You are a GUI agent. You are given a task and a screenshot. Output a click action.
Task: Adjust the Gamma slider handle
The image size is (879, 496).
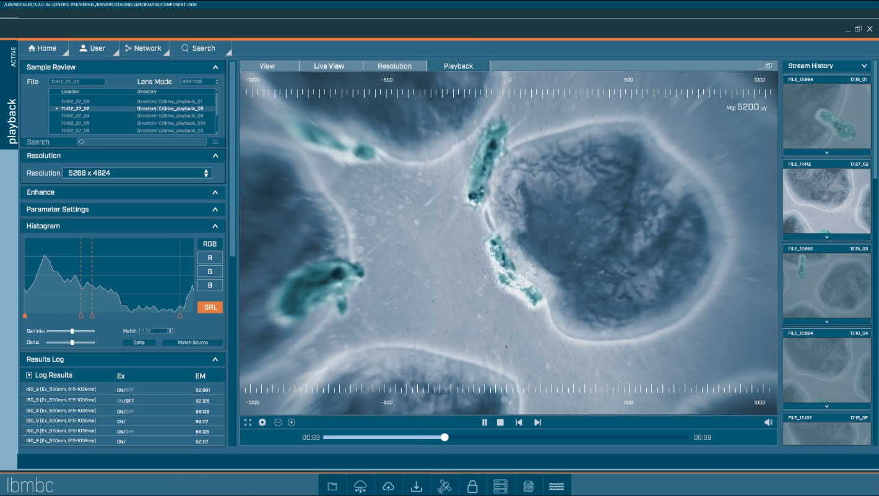(x=72, y=331)
